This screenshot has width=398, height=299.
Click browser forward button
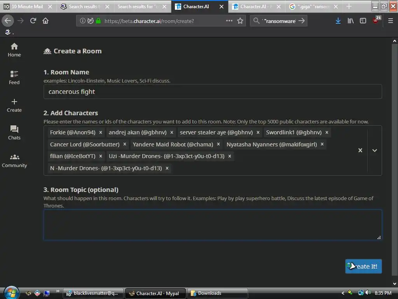[21, 21]
